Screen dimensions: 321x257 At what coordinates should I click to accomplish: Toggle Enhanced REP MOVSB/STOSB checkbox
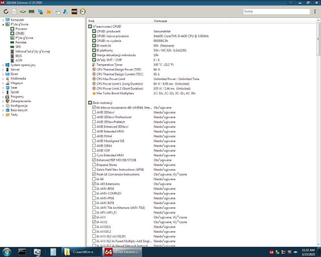click(x=94, y=160)
